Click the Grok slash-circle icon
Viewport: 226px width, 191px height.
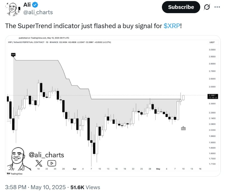207,7
